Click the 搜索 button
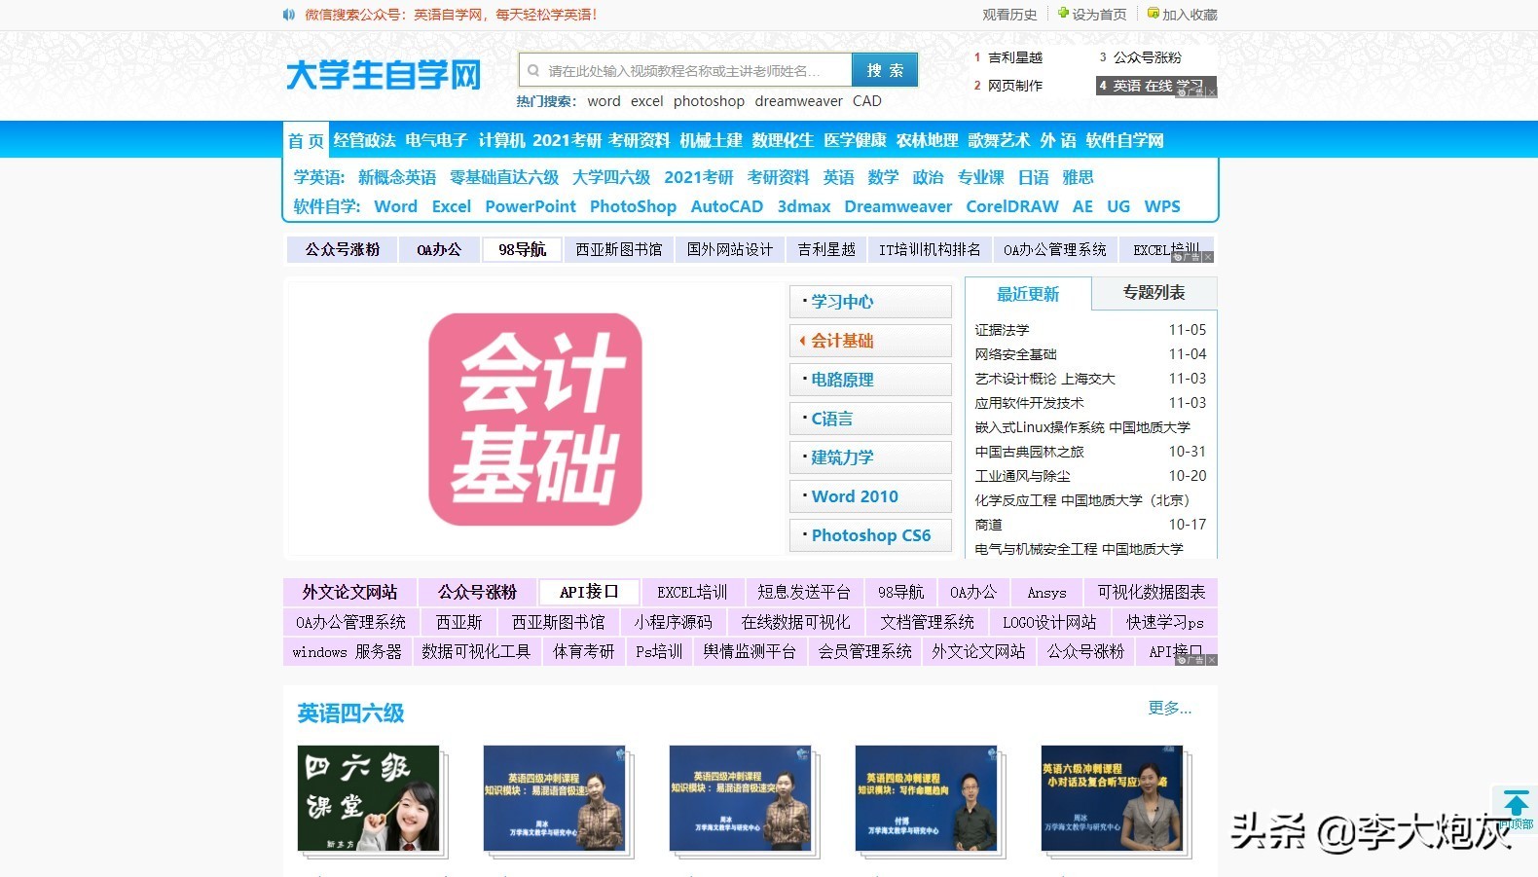 (885, 70)
